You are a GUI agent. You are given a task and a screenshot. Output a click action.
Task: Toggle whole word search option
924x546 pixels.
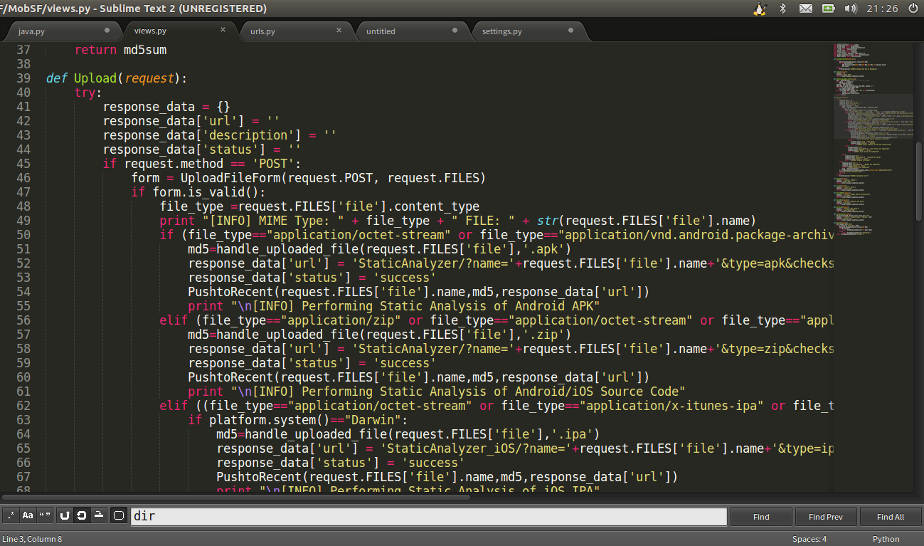point(45,516)
